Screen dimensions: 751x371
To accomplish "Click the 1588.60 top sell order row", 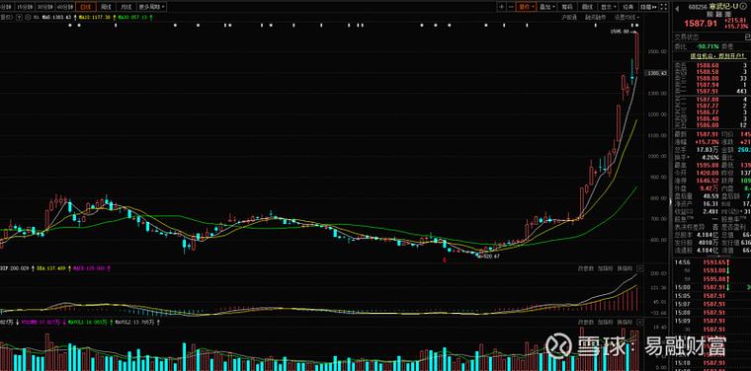I will pos(712,65).
